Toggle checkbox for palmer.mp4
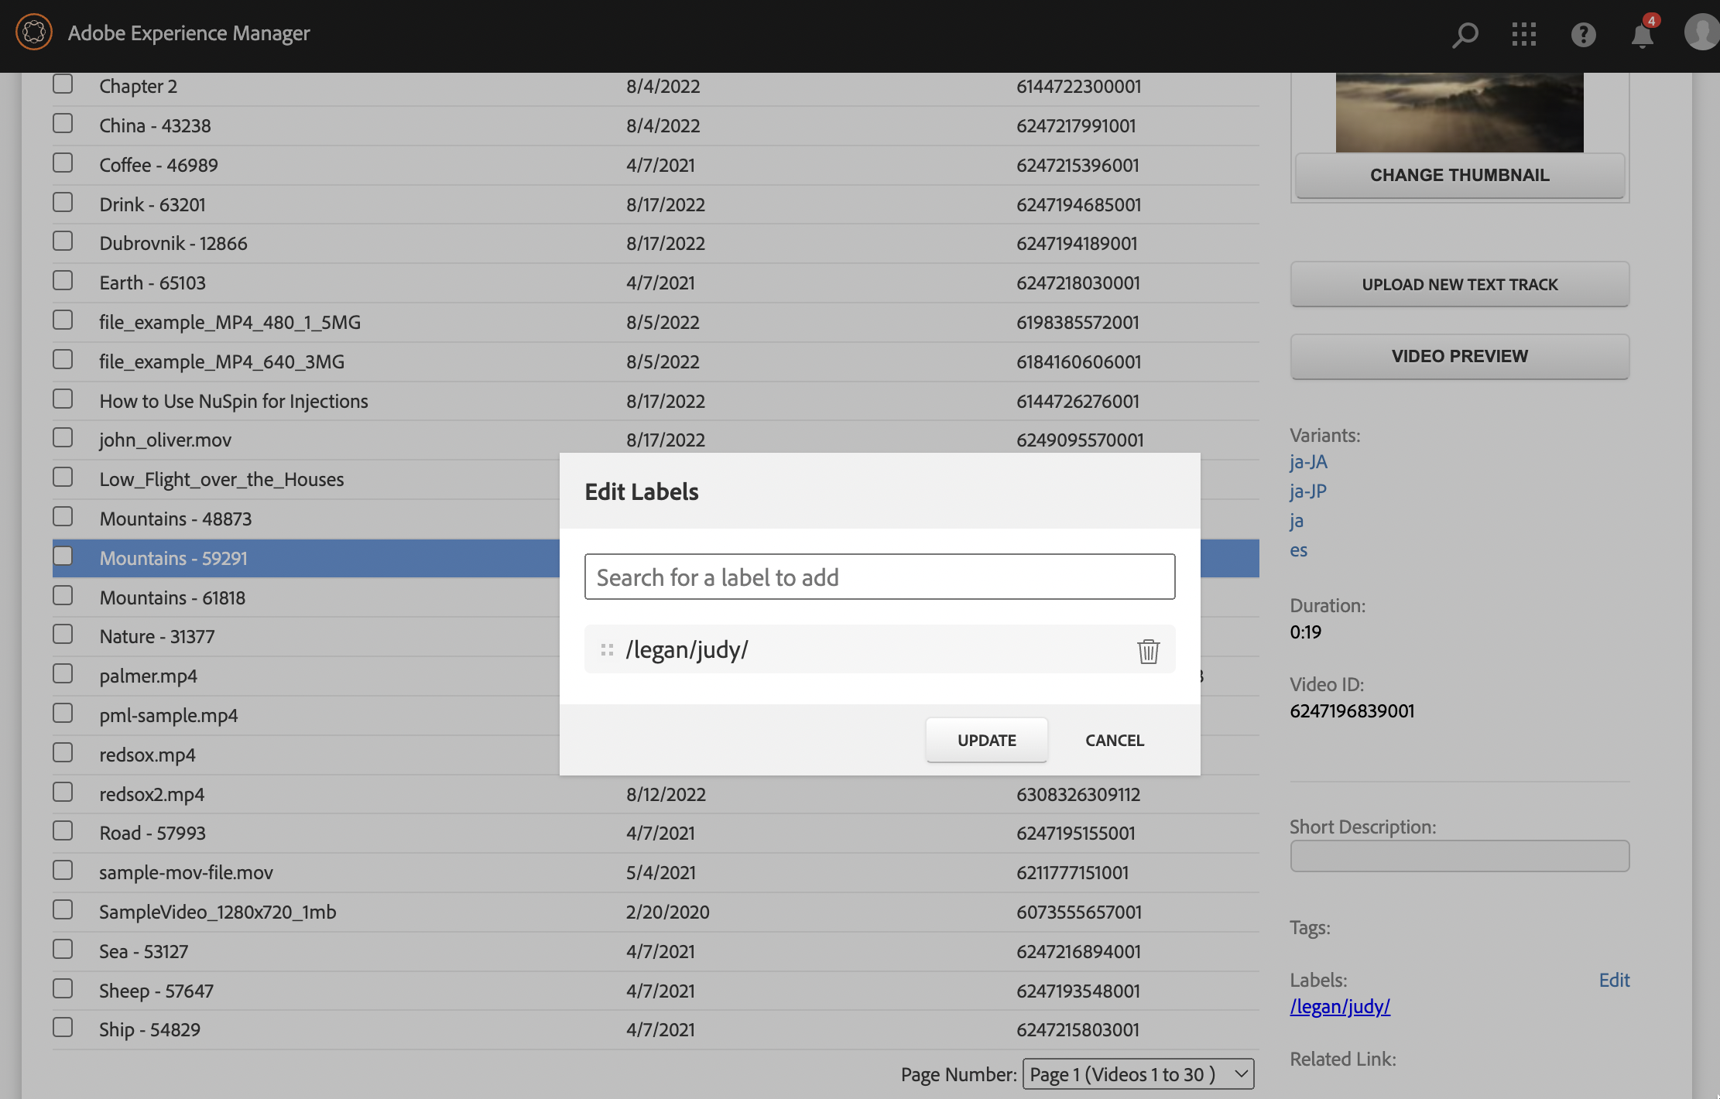Image resolution: width=1720 pixels, height=1099 pixels. point(63,674)
